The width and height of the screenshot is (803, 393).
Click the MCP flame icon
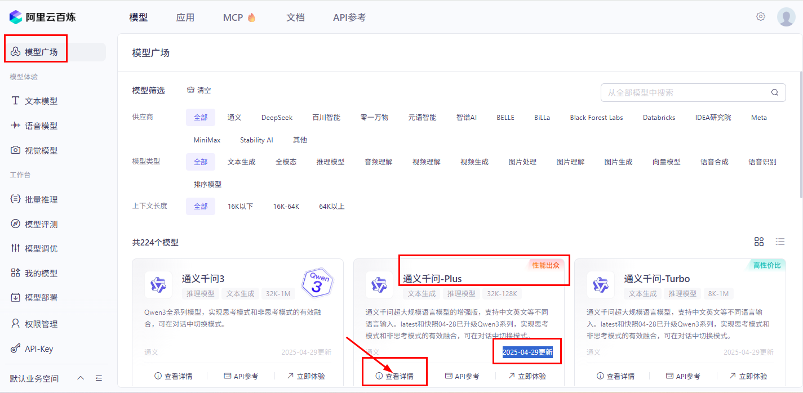pos(251,17)
